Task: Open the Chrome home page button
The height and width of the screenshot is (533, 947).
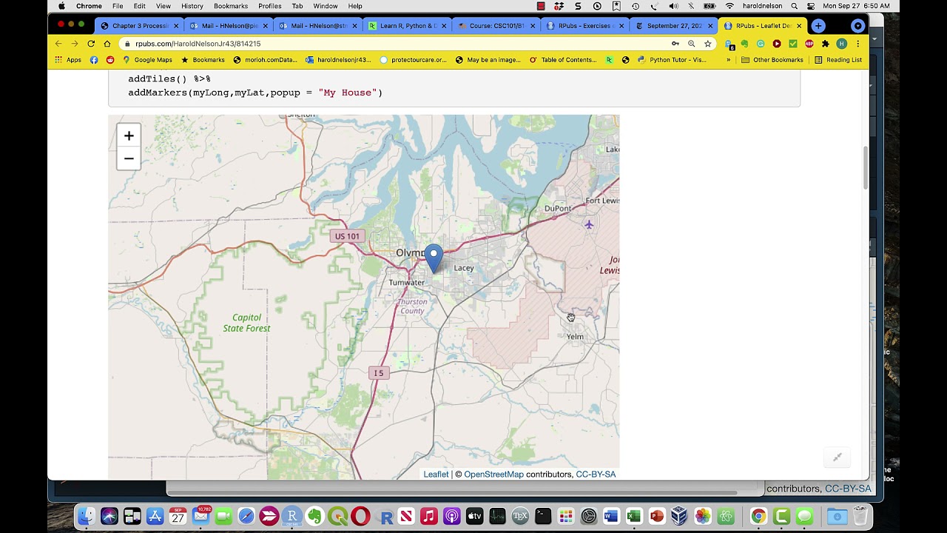Action: (x=107, y=44)
